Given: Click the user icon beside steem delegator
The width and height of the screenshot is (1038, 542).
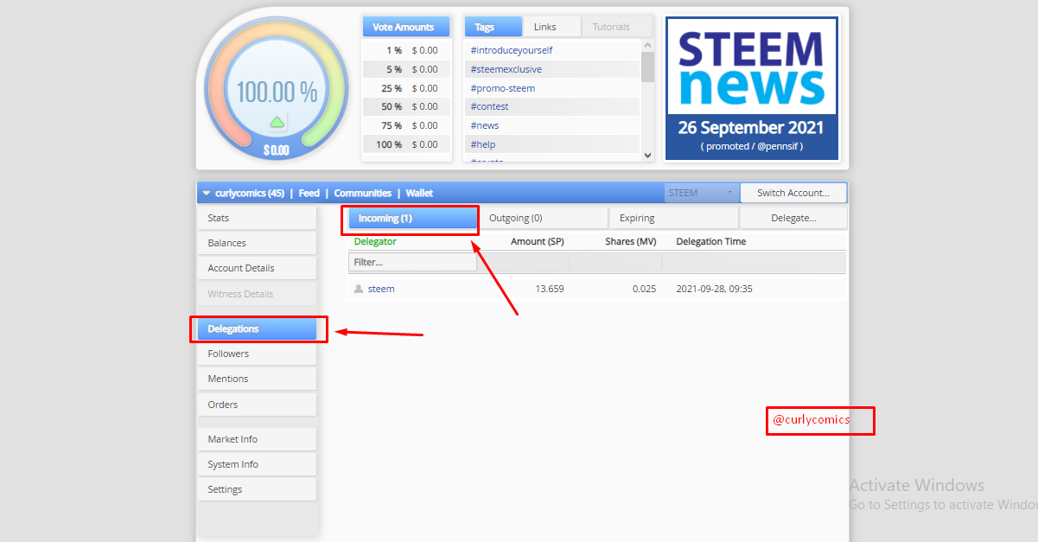Looking at the screenshot, I should tap(359, 289).
